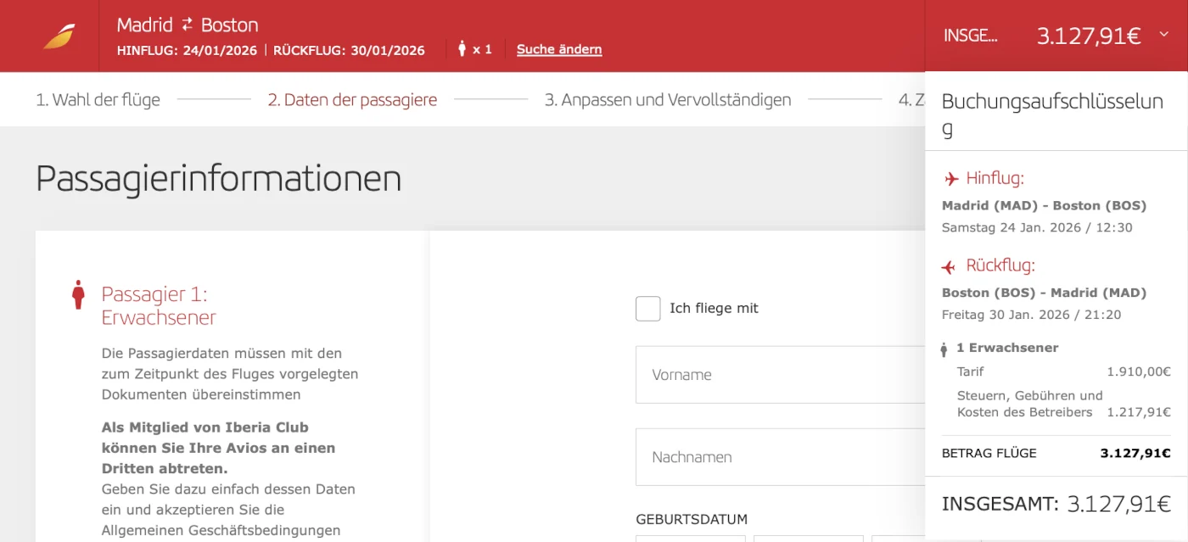Viewport: 1188px width, 542px height.
Task: Select step 2 Daten der passagiere
Action: point(352,100)
